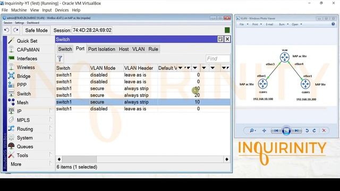Image resolution: width=340 pixels, height=191 pixels.
Task: Go to the previous image in Photo Viewer
Action: click(x=276, y=131)
